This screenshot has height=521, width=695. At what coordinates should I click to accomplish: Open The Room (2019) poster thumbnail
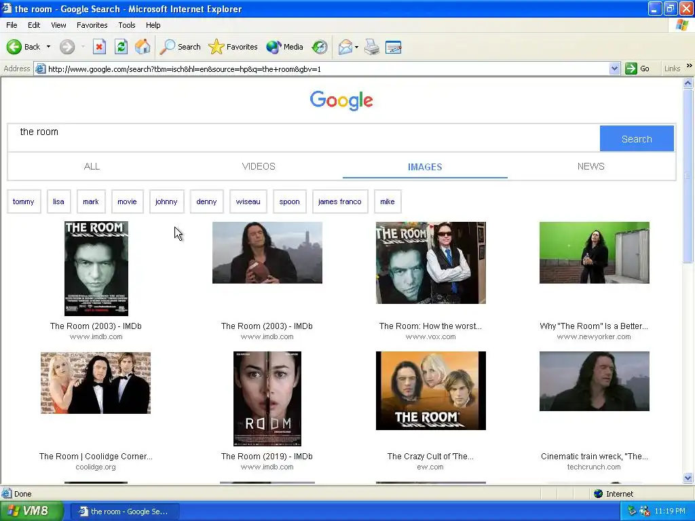[267, 399]
